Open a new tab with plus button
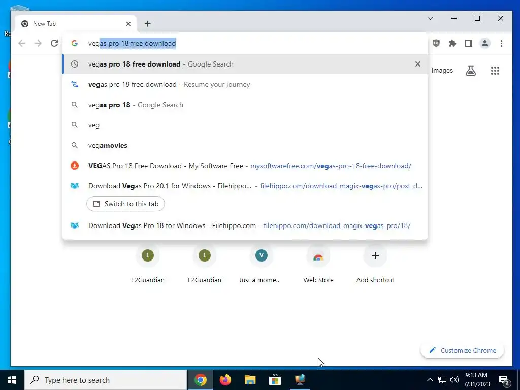Viewport: 520px width, 390px height. click(148, 24)
